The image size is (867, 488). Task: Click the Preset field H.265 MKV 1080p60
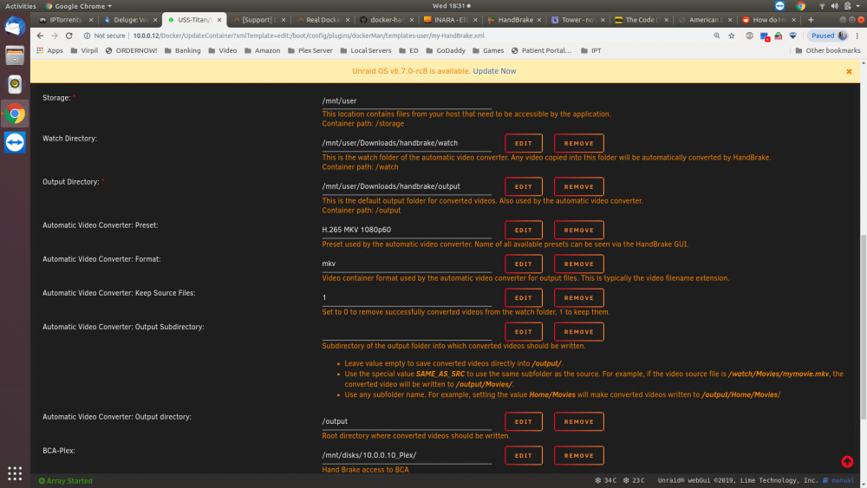click(407, 230)
